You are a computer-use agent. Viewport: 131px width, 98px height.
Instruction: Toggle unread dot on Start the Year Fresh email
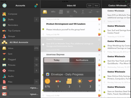pos(104,62)
